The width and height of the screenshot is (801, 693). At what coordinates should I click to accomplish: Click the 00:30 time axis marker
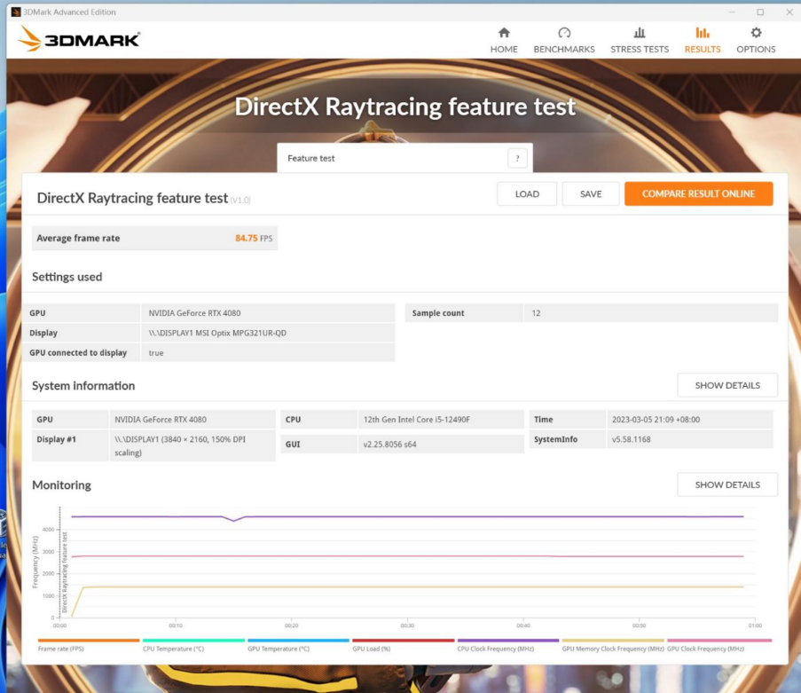(x=407, y=626)
